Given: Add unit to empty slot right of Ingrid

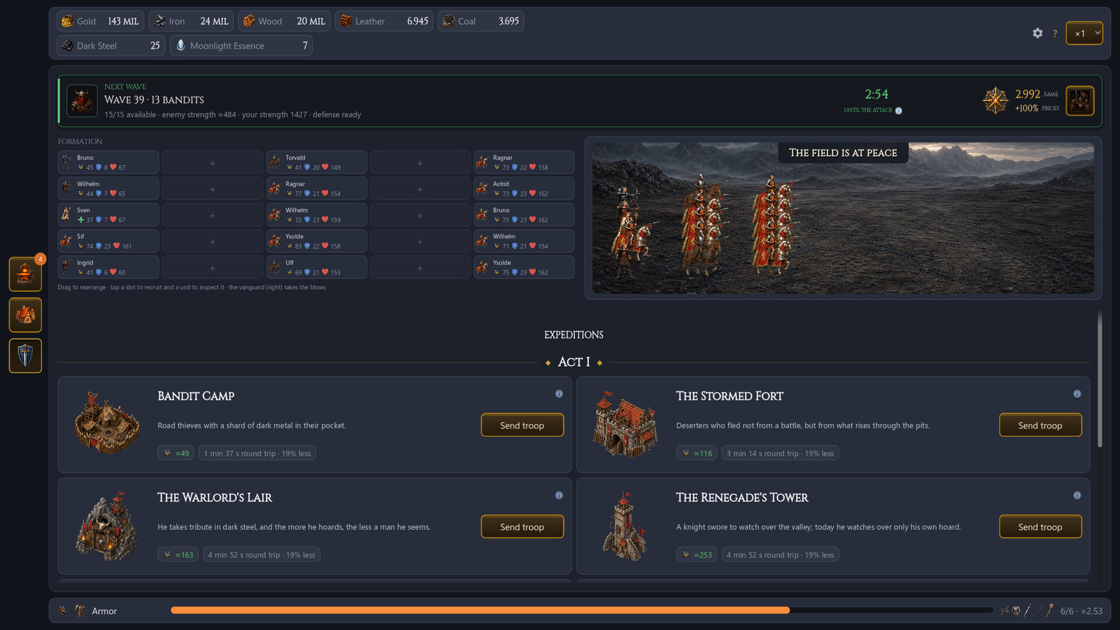Looking at the screenshot, I should (212, 267).
